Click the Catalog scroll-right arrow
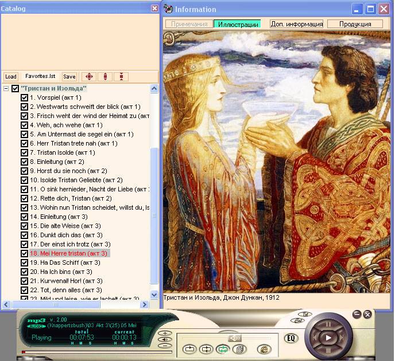 pos(144,305)
